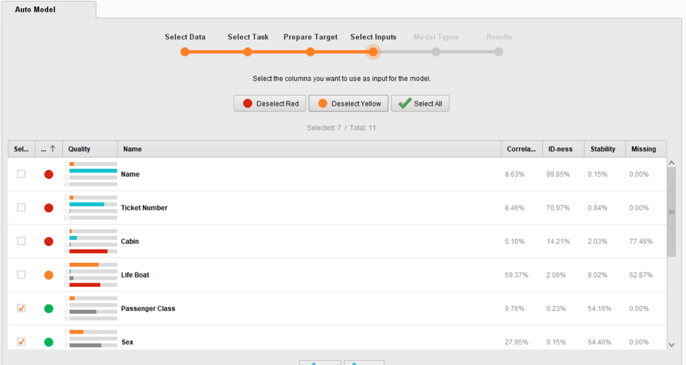Image resolution: width=686 pixels, height=365 pixels.
Task: Sort by the status column arrow header
Action: [x=48, y=149]
